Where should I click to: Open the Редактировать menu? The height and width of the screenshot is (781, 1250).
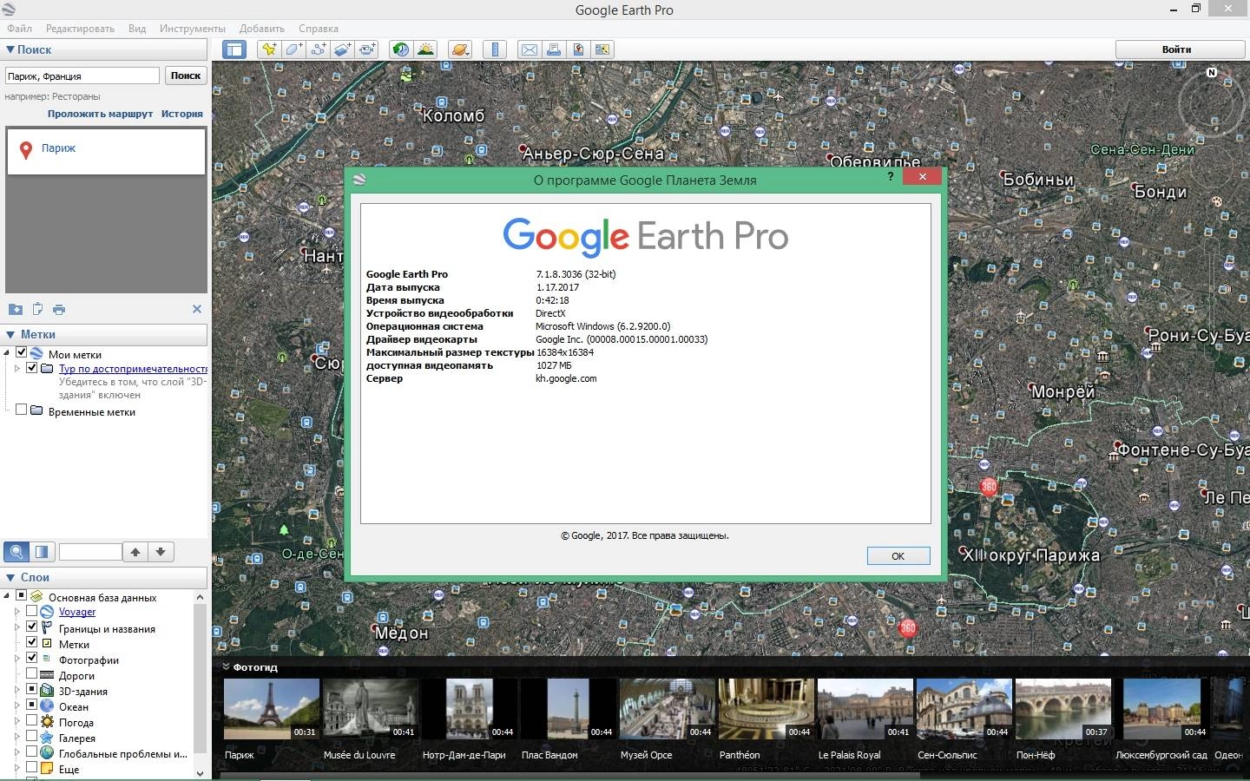(80, 29)
